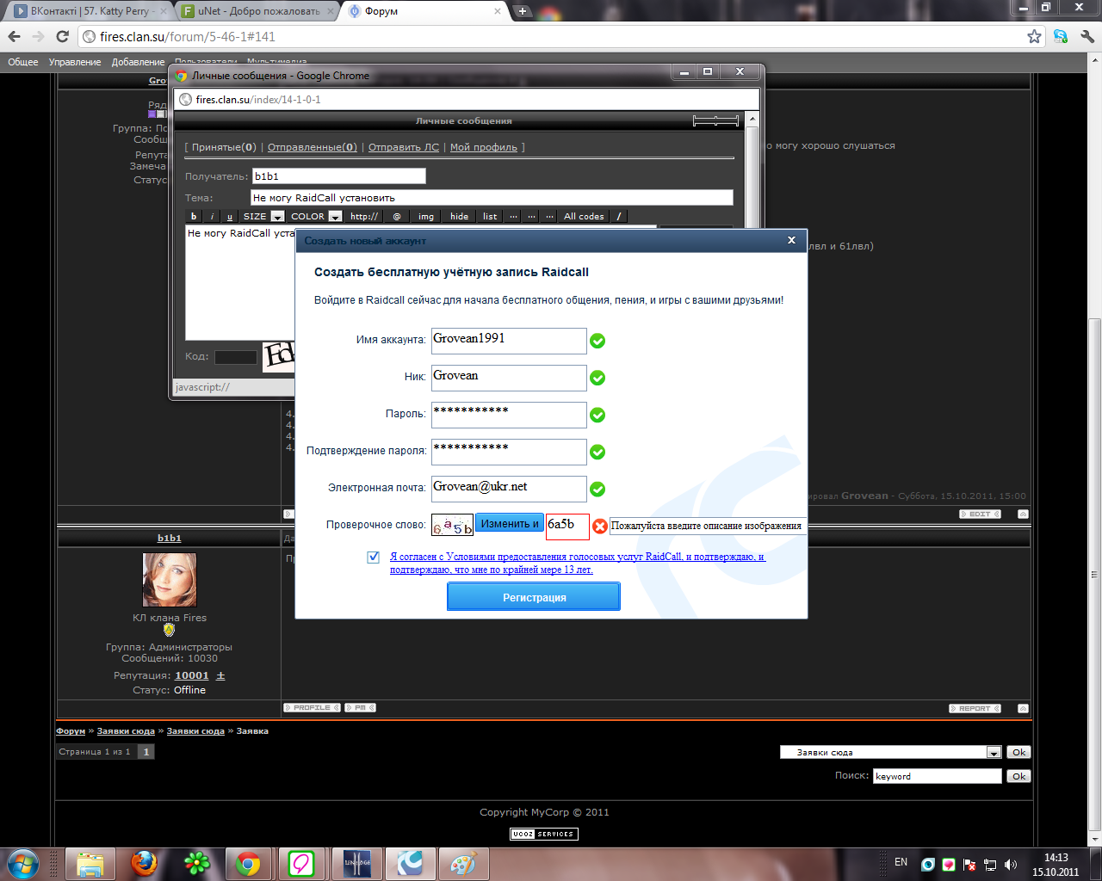The image size is (1102, 881).
Task: Click the REPORT button on b1b1 post
Action: pyautogui.click(x=975, y=709)
